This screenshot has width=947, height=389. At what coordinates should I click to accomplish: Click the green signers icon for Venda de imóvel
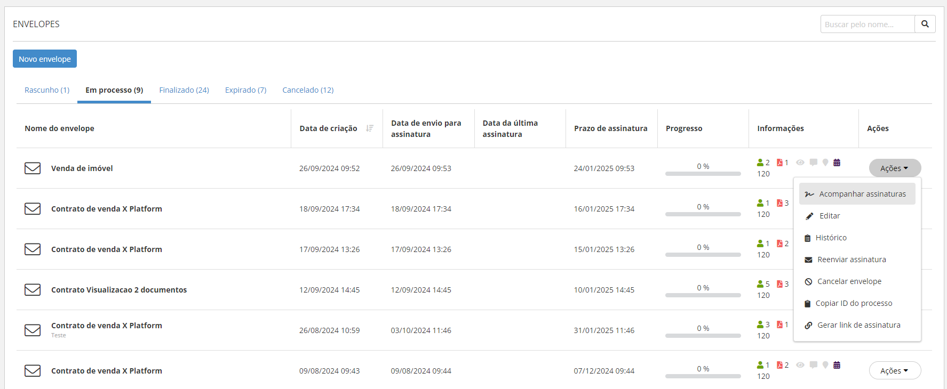[760, 163]
